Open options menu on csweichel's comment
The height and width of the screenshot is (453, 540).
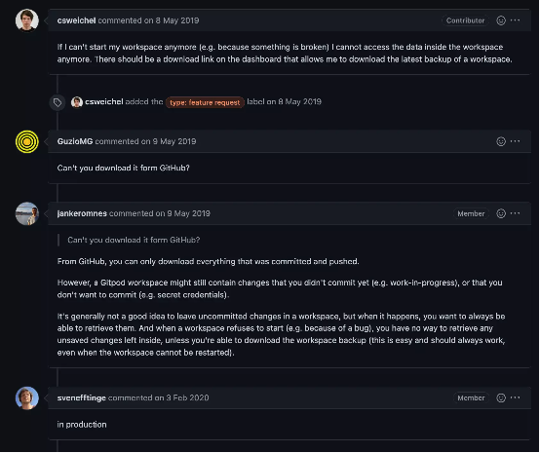(516, 20)
